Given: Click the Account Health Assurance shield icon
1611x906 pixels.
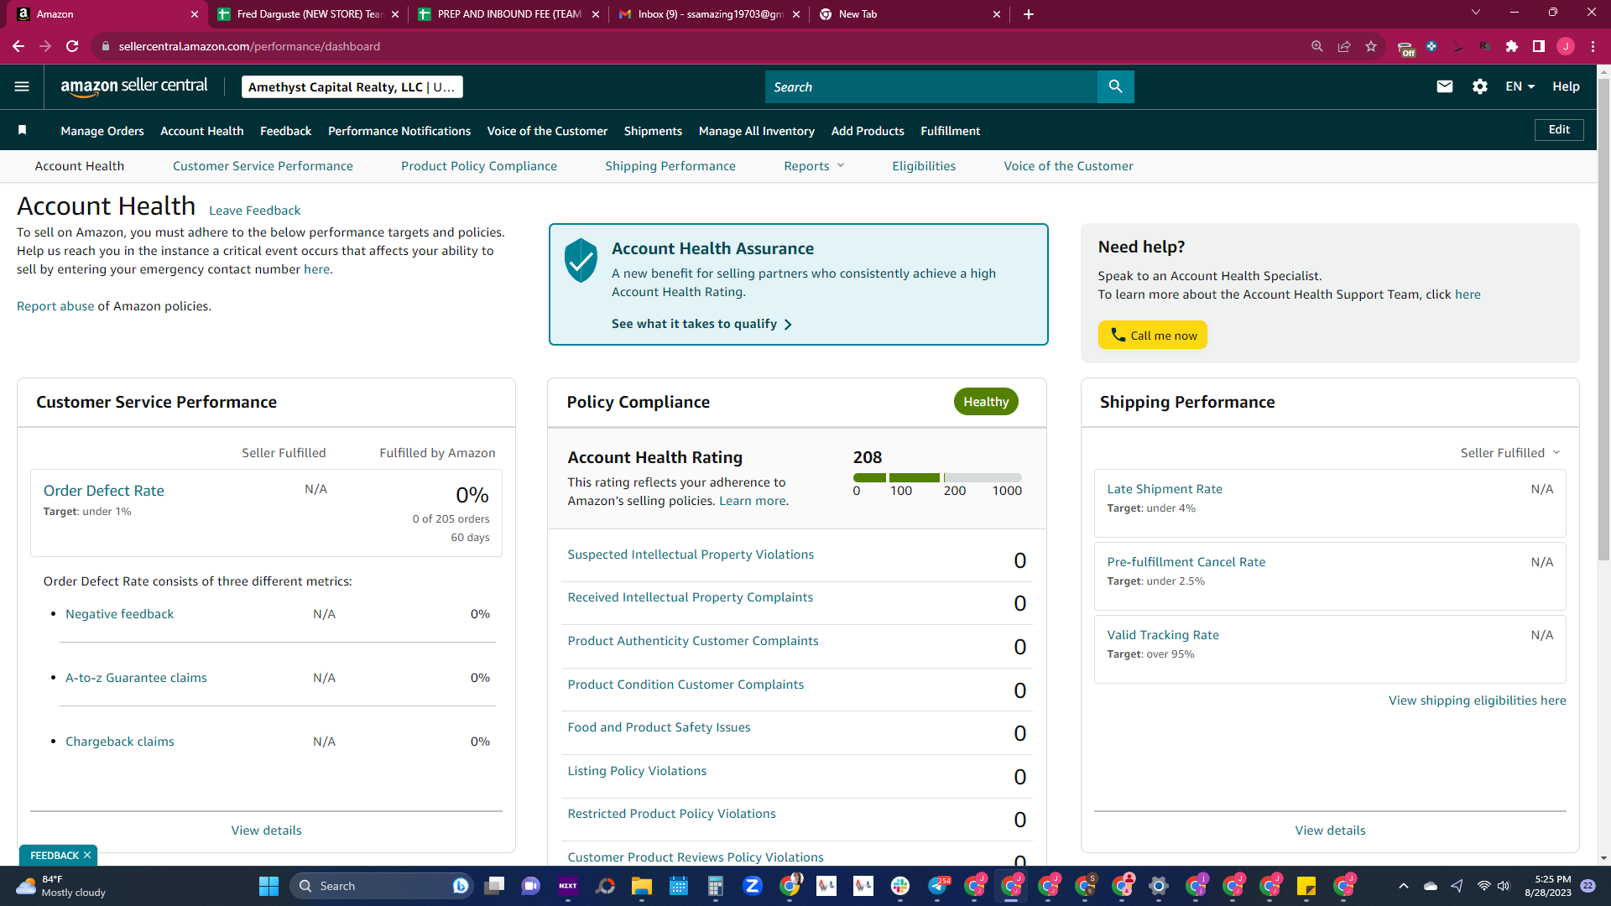Looking at the screenshot, I should click(581, 260).
